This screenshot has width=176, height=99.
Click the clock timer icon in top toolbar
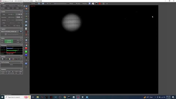(93, 4)
